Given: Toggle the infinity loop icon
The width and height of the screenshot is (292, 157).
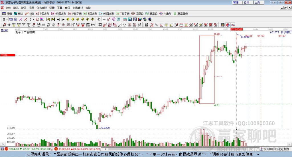Looking at the screenshot, I should tap(233, 25).
